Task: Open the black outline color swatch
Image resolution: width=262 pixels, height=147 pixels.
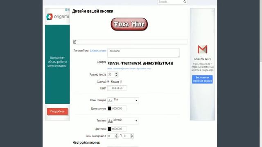Action: (109, 109)
